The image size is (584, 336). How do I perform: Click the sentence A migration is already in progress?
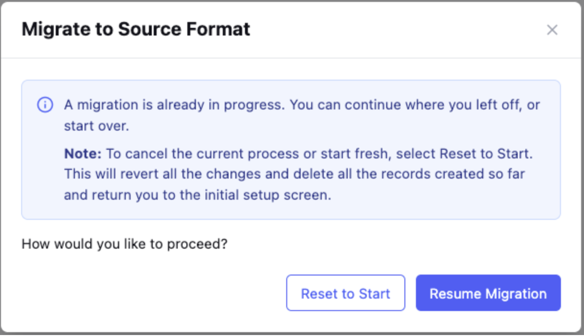(175, 105)
